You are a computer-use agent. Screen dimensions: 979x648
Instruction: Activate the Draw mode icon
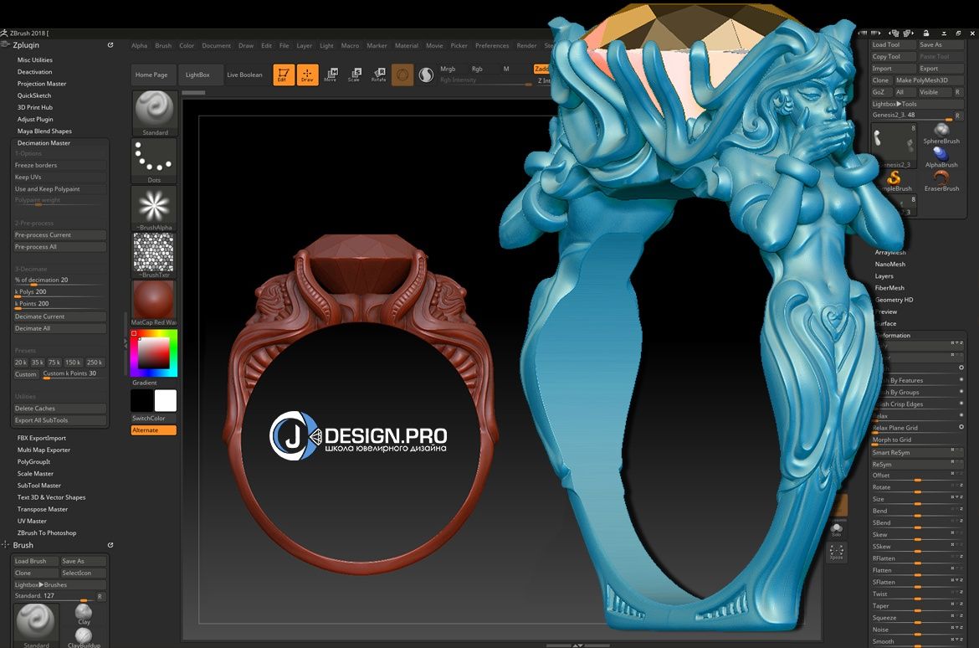coord(307,75)
